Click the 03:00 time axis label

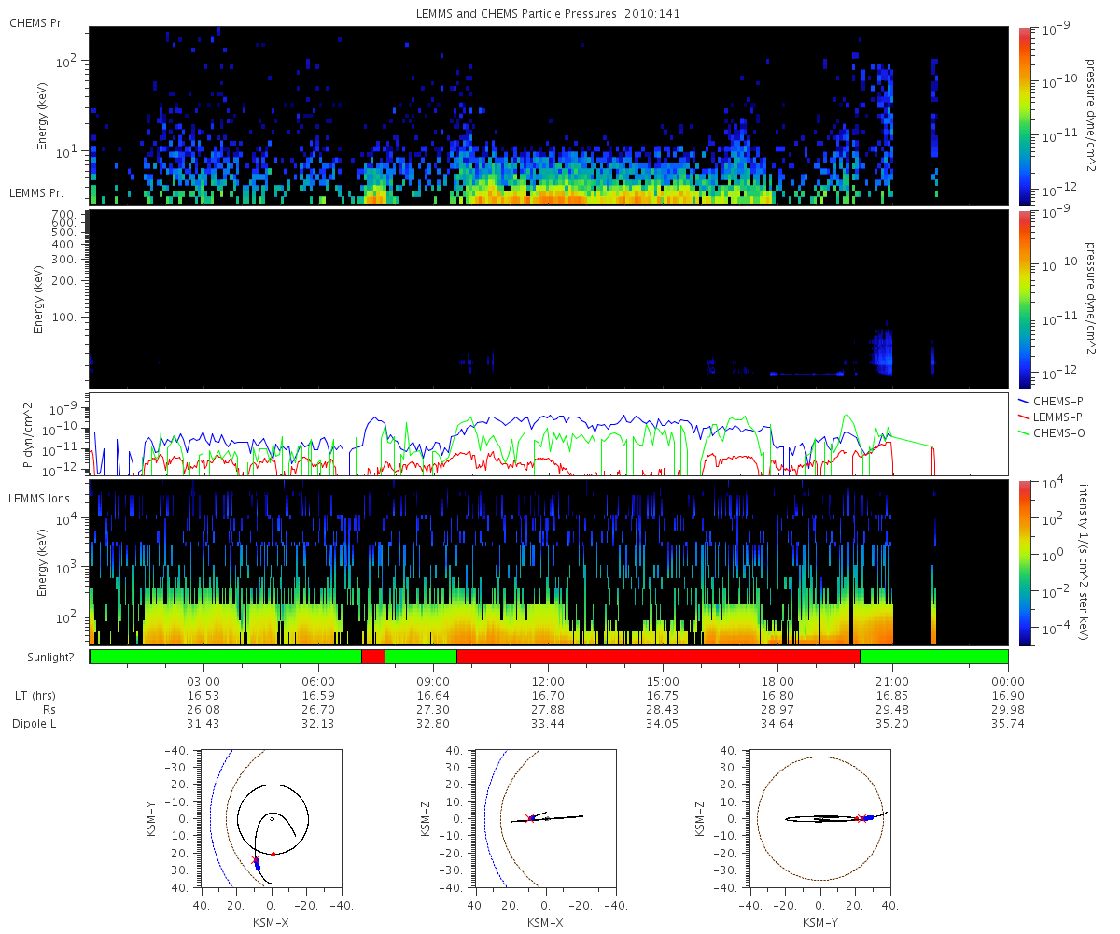point(203,681)
